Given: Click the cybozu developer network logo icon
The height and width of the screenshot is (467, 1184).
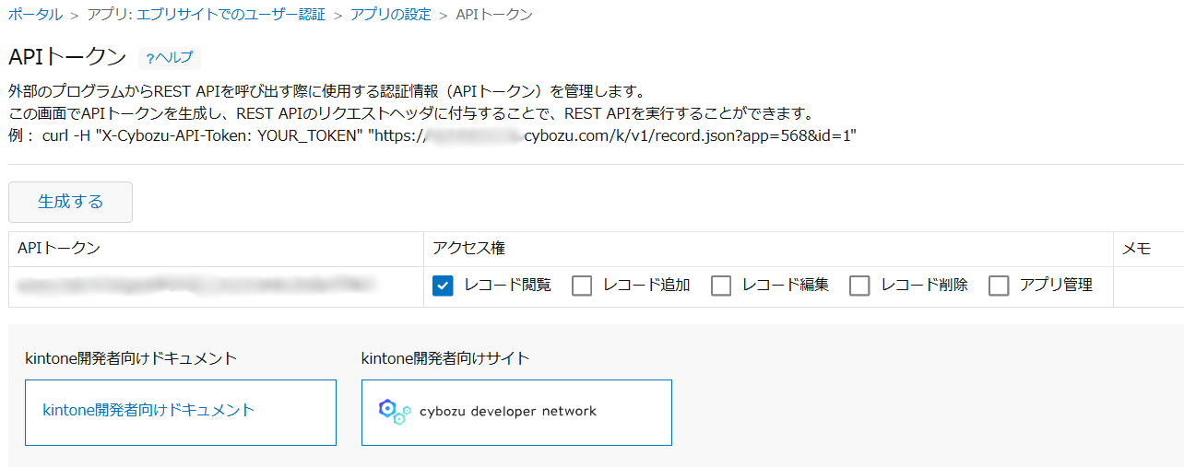Looking at the screenshot, I should pos(395,411).
